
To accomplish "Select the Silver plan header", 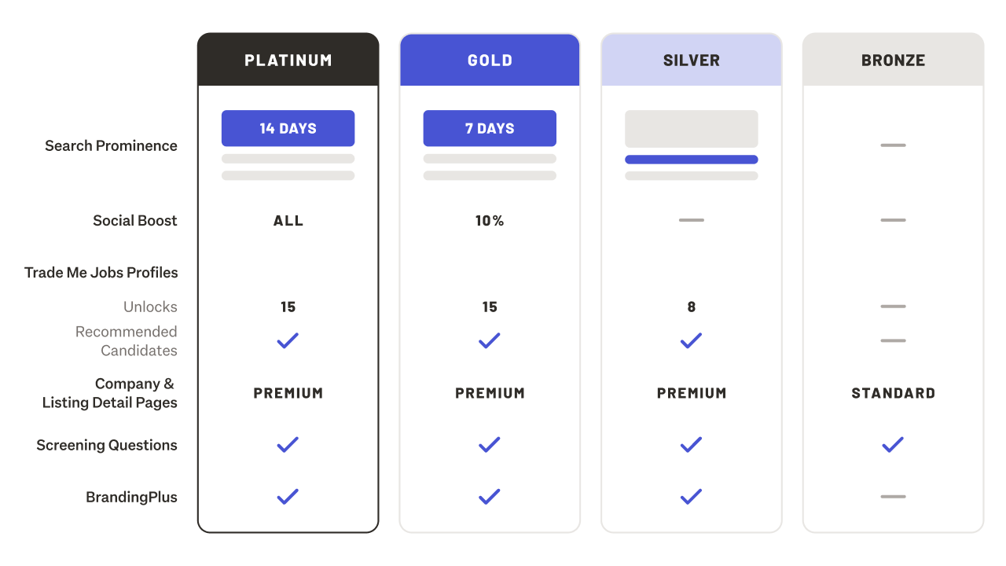I will pyautogui.click(x=691, y=60).
